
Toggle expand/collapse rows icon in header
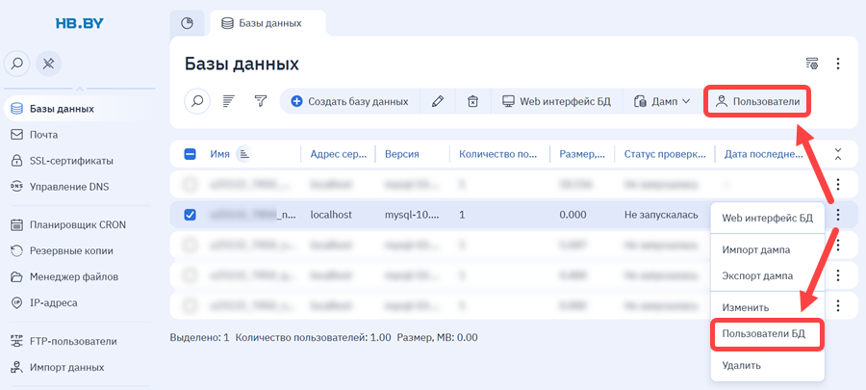[x=838, y=154]
